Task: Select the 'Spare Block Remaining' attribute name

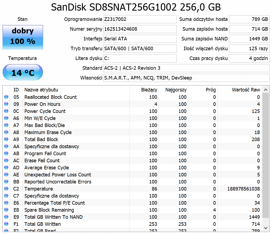Action: coord(49,210)
